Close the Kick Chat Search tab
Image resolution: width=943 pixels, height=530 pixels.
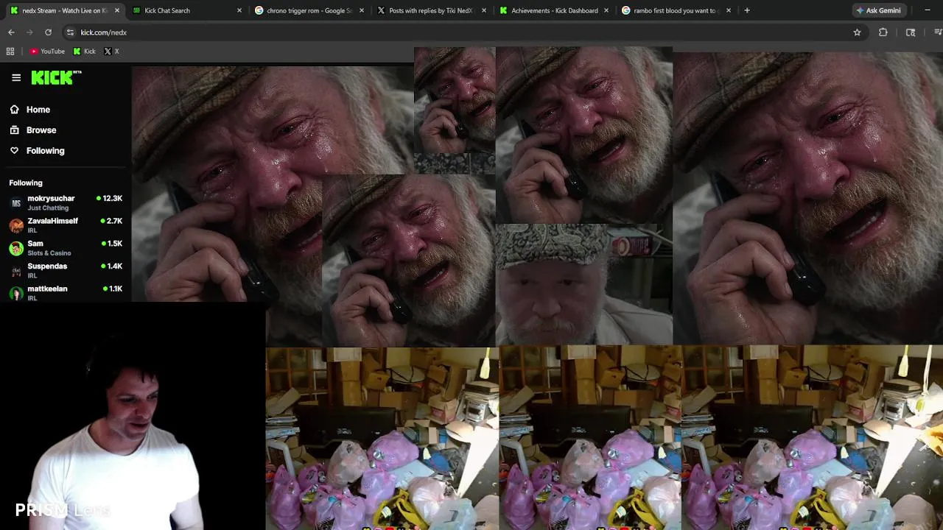(239, 10)
